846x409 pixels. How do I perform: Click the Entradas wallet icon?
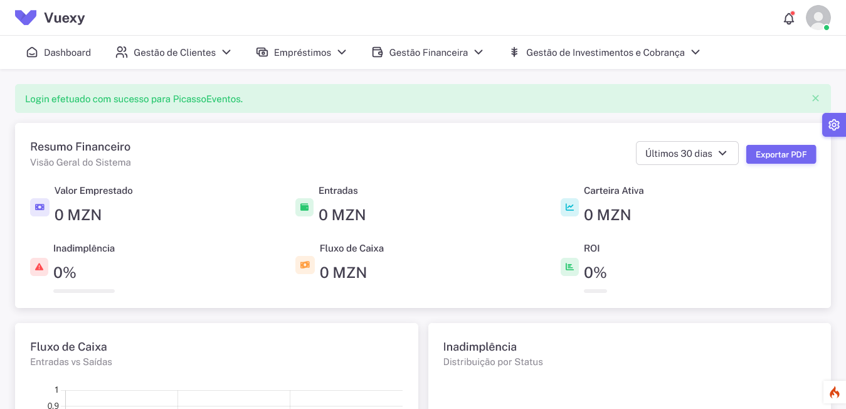click(x=304, y=207)
